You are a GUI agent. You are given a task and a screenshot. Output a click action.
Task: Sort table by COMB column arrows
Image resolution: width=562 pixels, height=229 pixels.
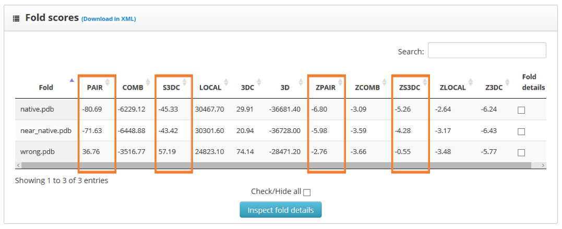point(148,82)
